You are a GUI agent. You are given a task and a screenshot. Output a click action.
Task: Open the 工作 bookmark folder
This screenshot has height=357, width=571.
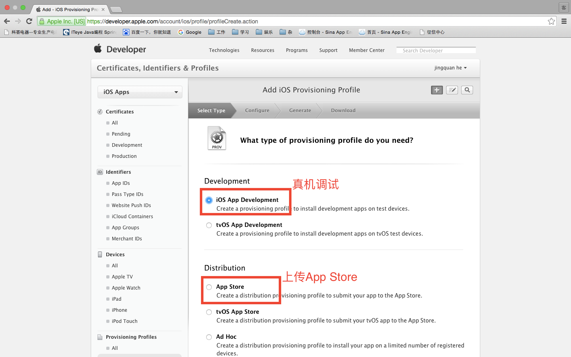tap(217, 32)
